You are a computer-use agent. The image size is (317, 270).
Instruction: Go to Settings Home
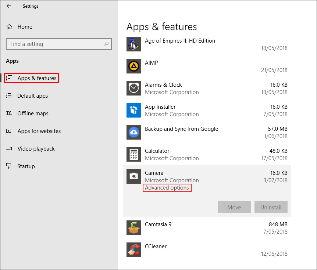point(25,27)
